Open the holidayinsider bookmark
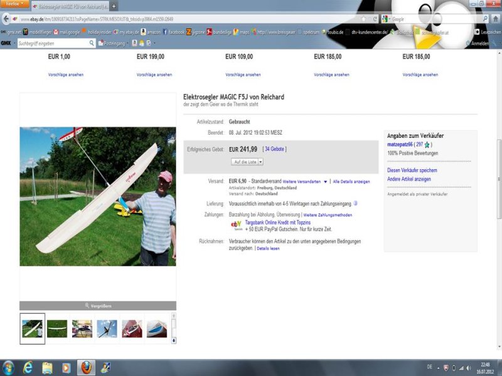Viewport: 502px width, 376px height. [97, 32]
